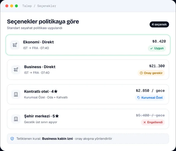Click the ₺8.420 price
The width and height of the screenshot is (176, 151).
point(159,41)
